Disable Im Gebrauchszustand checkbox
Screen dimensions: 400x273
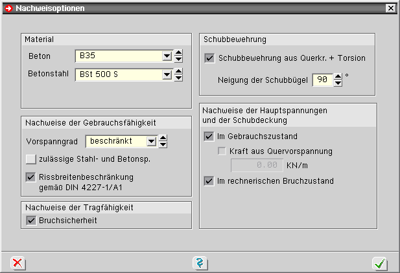(x=209, y=136)
